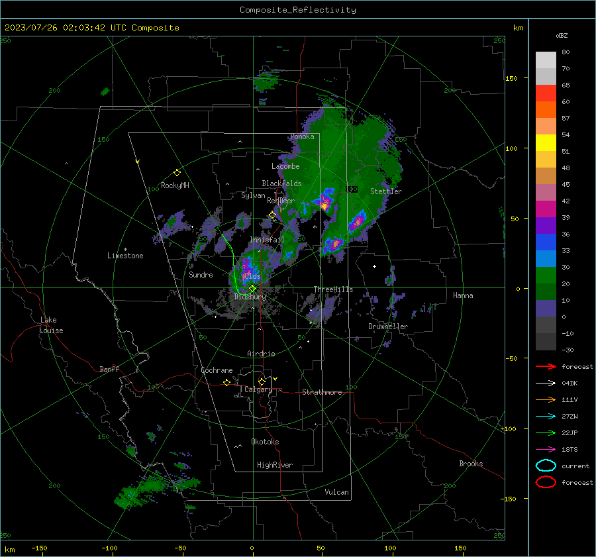Click the Hanna town label
This screenshot has width=596, height=557.
point(463,295)
